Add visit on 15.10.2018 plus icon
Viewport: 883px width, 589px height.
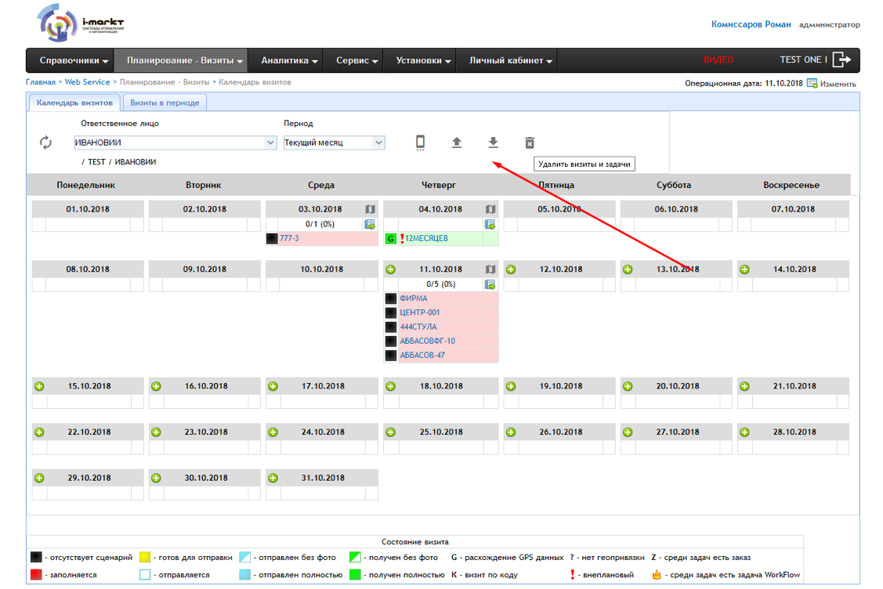[39, 386]
